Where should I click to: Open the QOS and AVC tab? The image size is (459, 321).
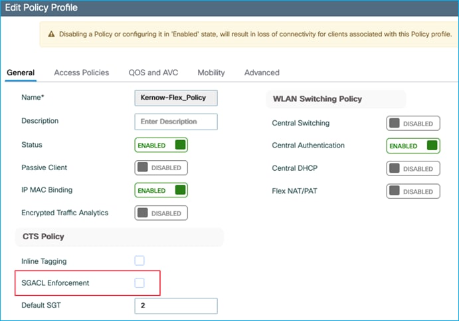(x=153, y=72)
